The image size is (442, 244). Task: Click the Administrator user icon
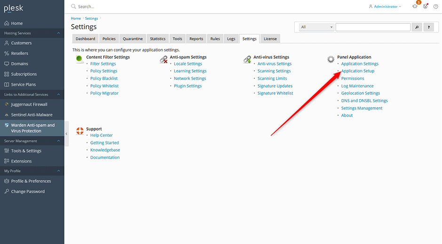(x=371, y=7)
